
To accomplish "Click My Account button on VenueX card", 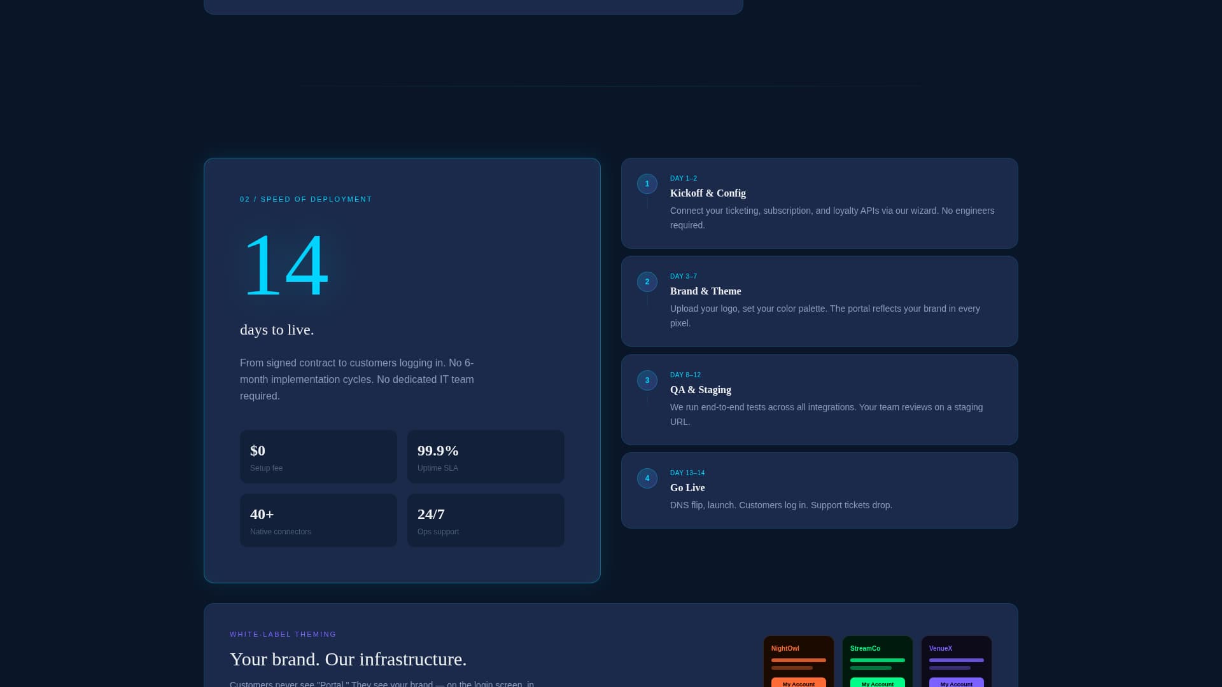I will tap(957, 683).
